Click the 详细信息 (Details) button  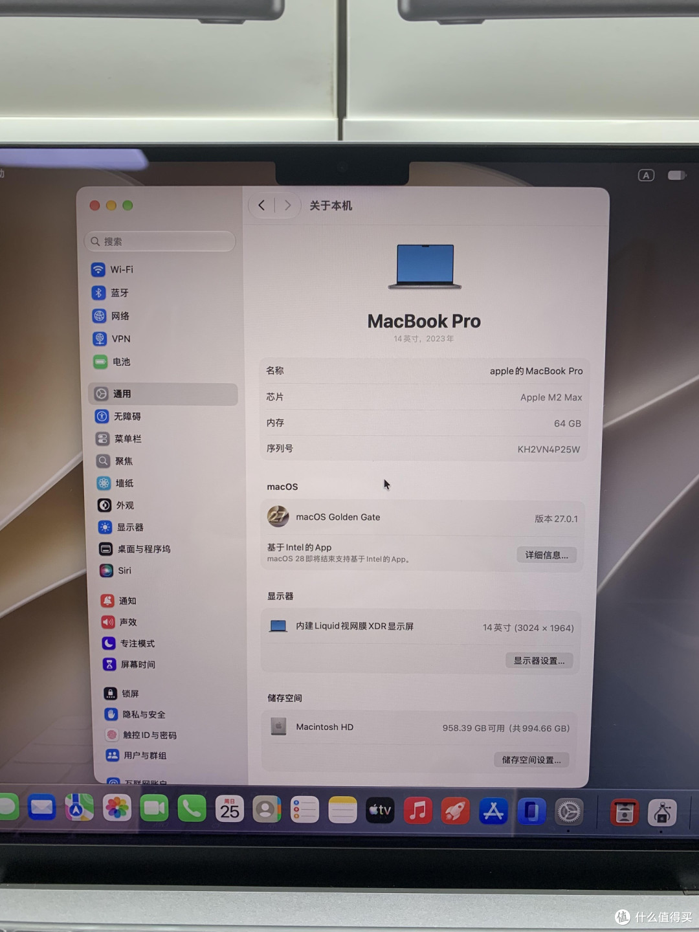pos(546,555)
